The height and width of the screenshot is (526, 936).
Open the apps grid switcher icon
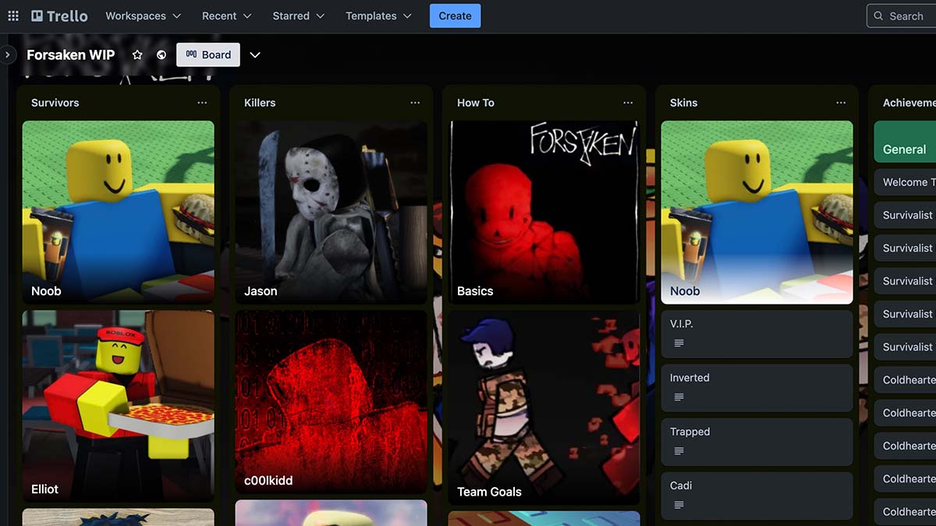[x=13, y=16]
